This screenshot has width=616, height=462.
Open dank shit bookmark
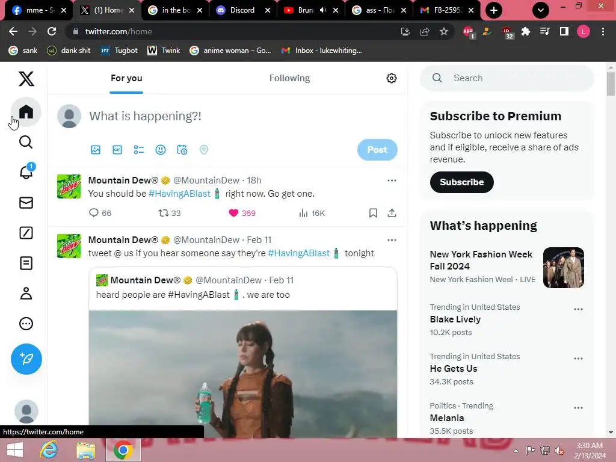point(69,51)
